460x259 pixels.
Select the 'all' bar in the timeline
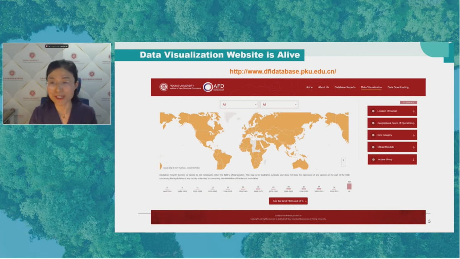(x=349, y=187)
